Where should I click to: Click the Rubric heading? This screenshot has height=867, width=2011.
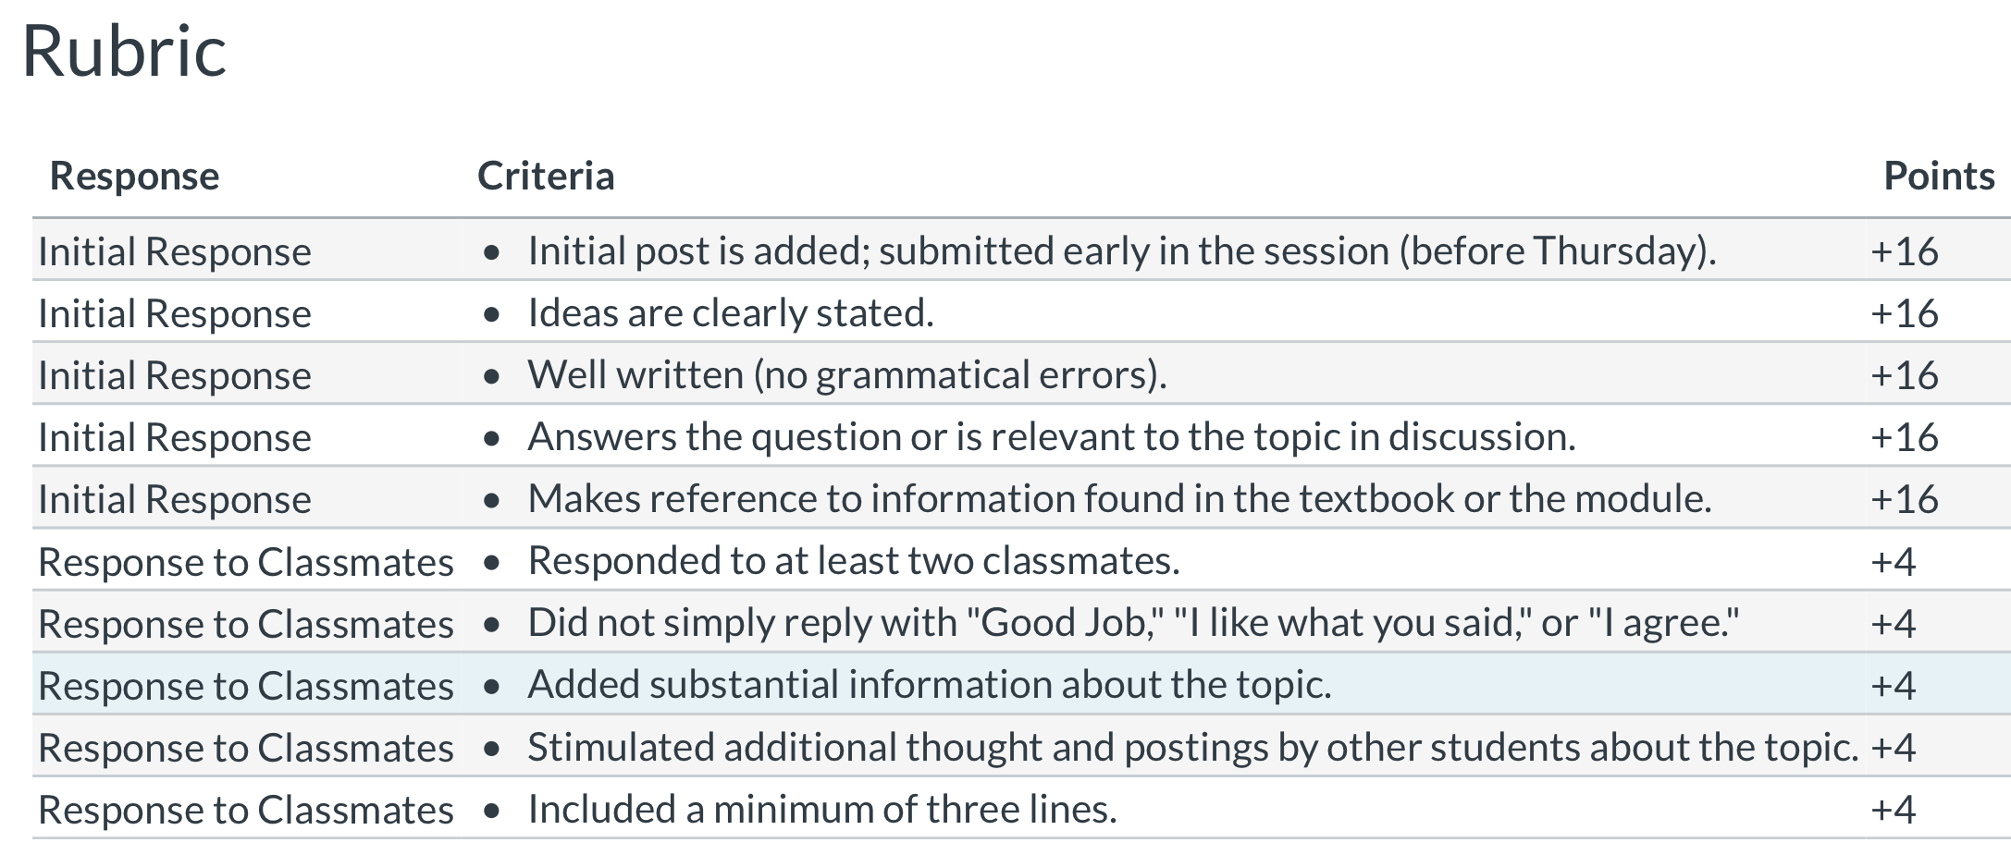tap(124, 52)
